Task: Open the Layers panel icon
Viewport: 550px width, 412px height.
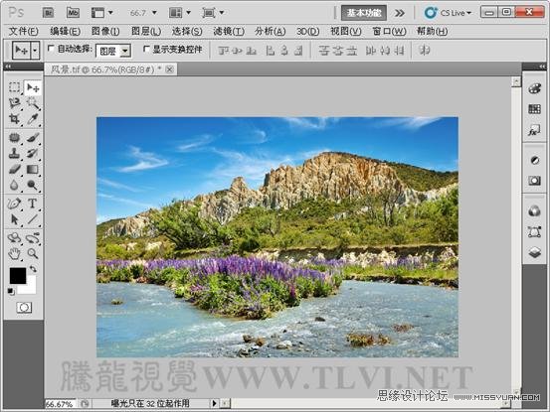Action: tap(534, 252)
